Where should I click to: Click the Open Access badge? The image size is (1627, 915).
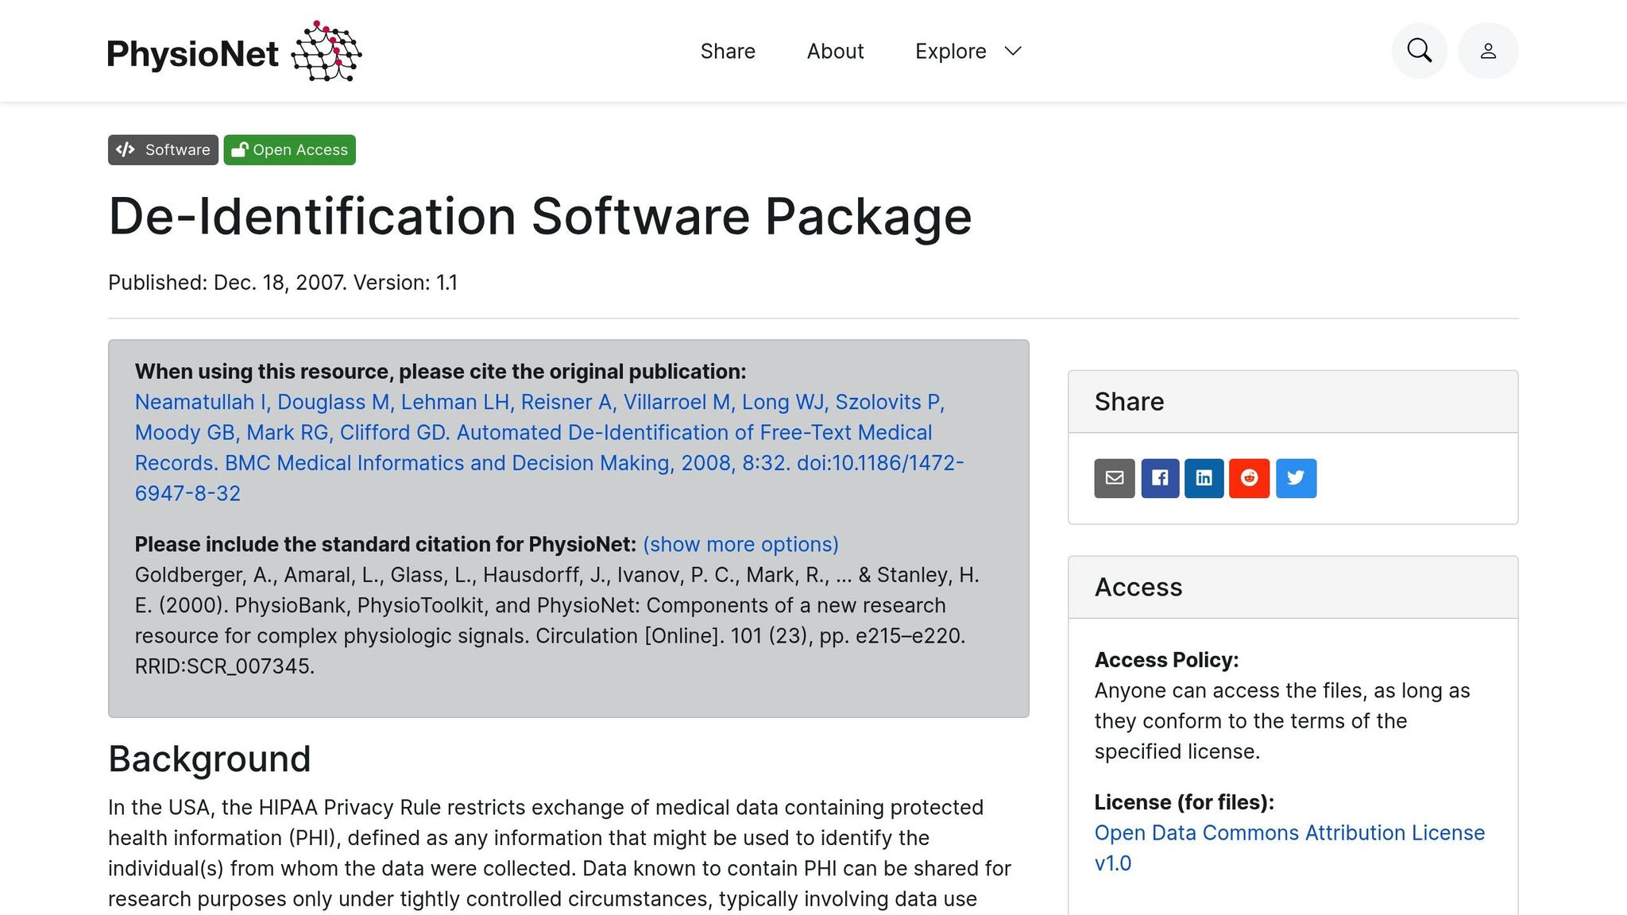click(x=290, y=150)
